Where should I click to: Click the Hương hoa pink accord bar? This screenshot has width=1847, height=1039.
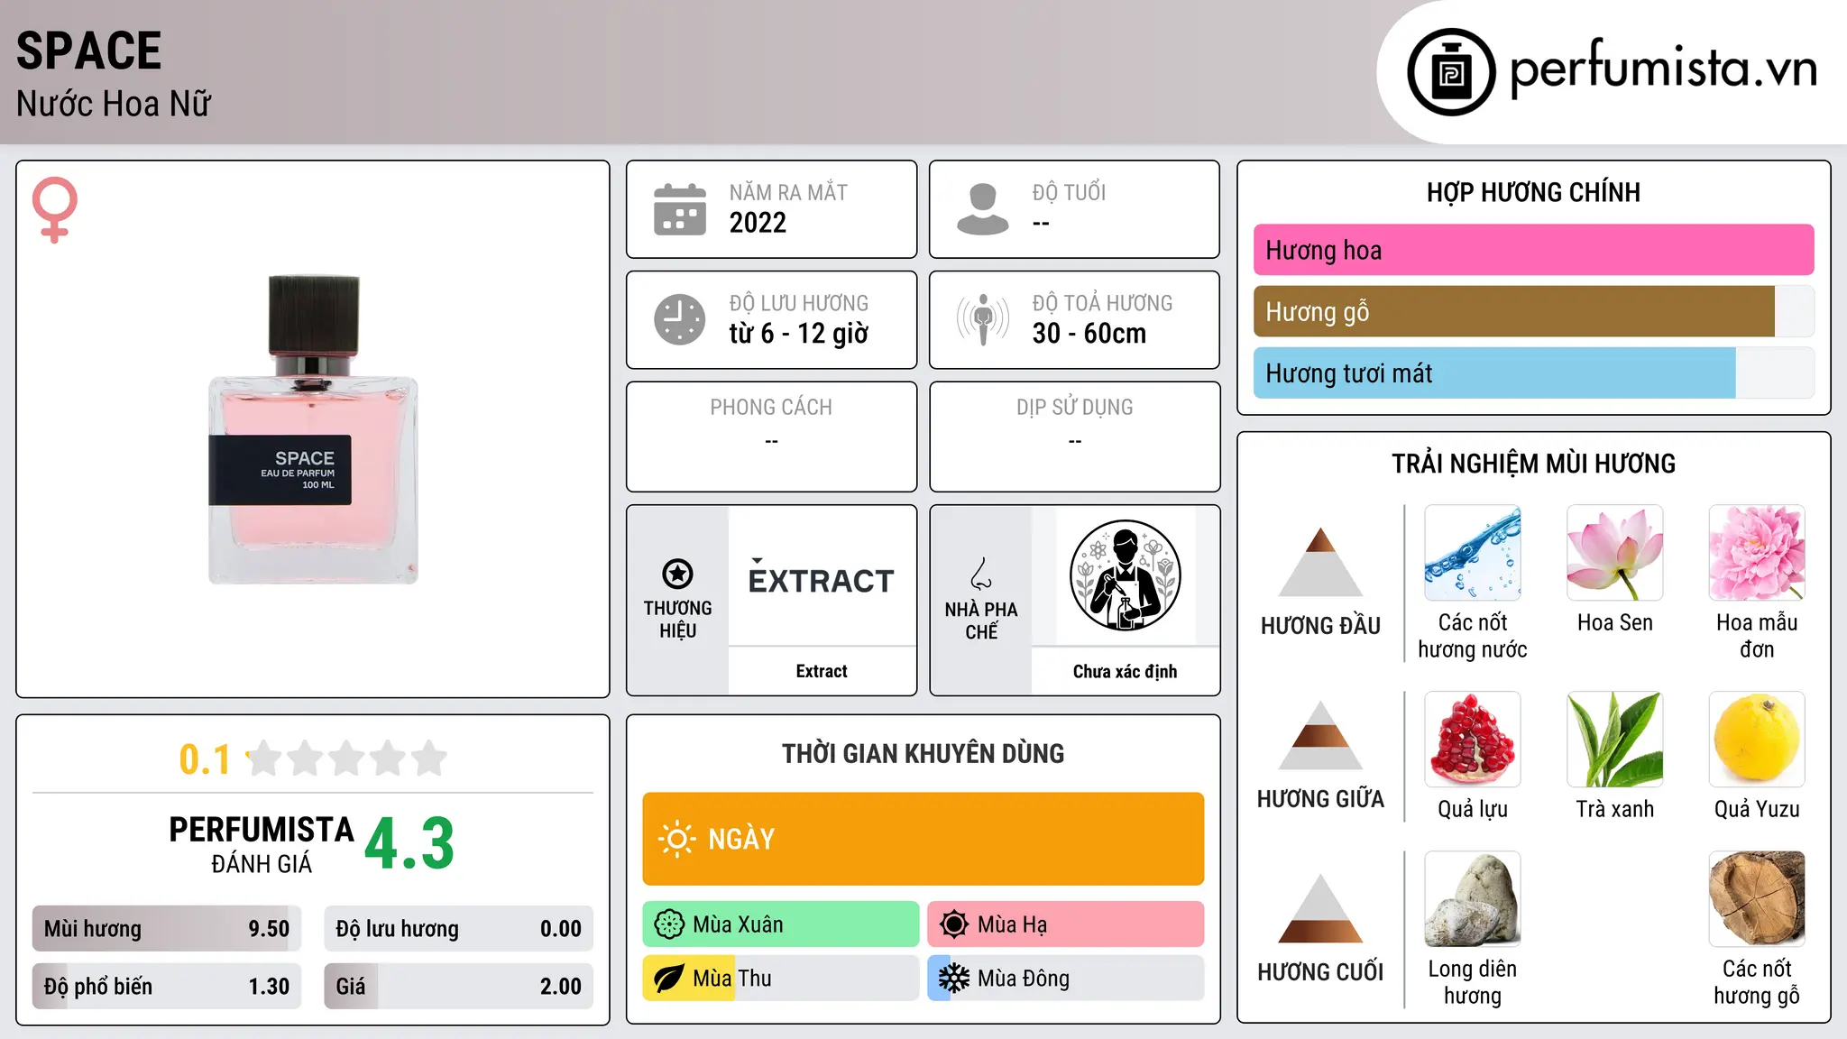click(x=1534, y=250)
